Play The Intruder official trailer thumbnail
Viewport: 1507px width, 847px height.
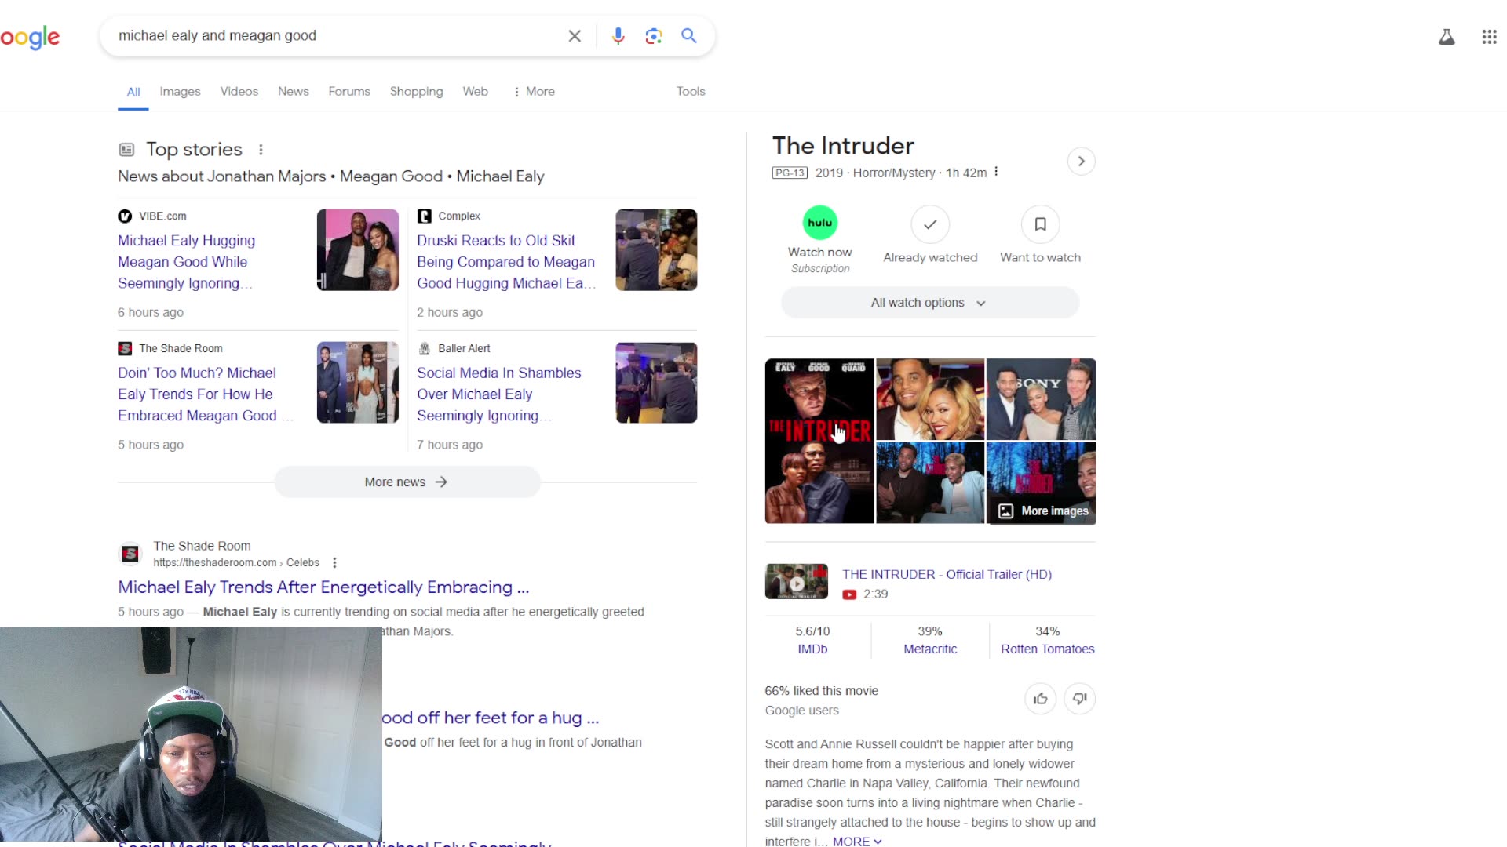point(796,582)
